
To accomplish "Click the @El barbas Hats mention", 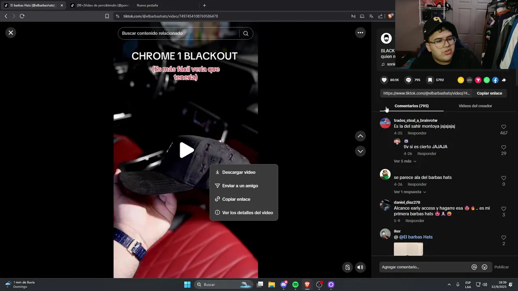I will click(x=416, y=237).
